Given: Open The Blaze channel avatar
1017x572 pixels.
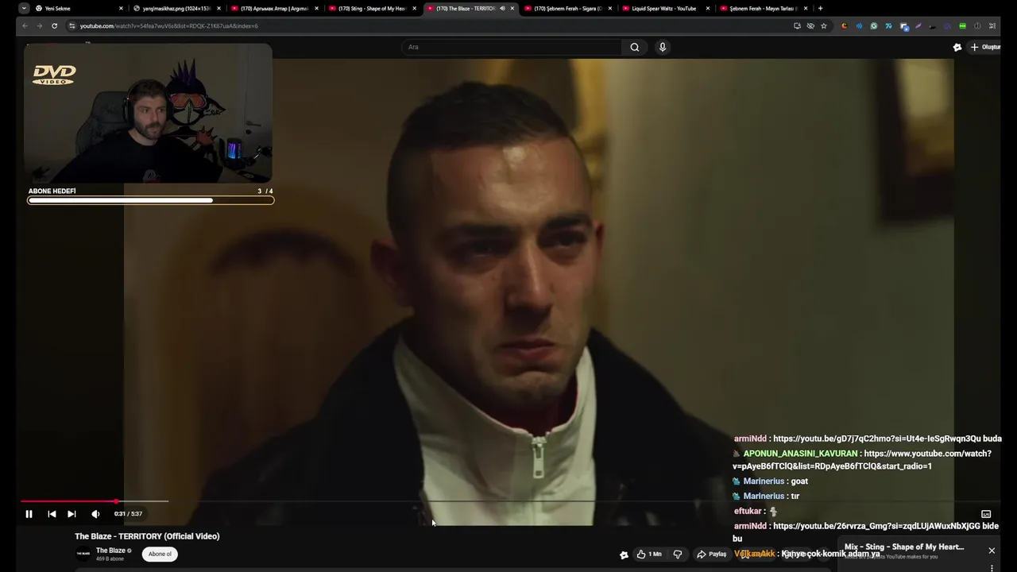Looking at the screenshot, I should tap(83, 554).
